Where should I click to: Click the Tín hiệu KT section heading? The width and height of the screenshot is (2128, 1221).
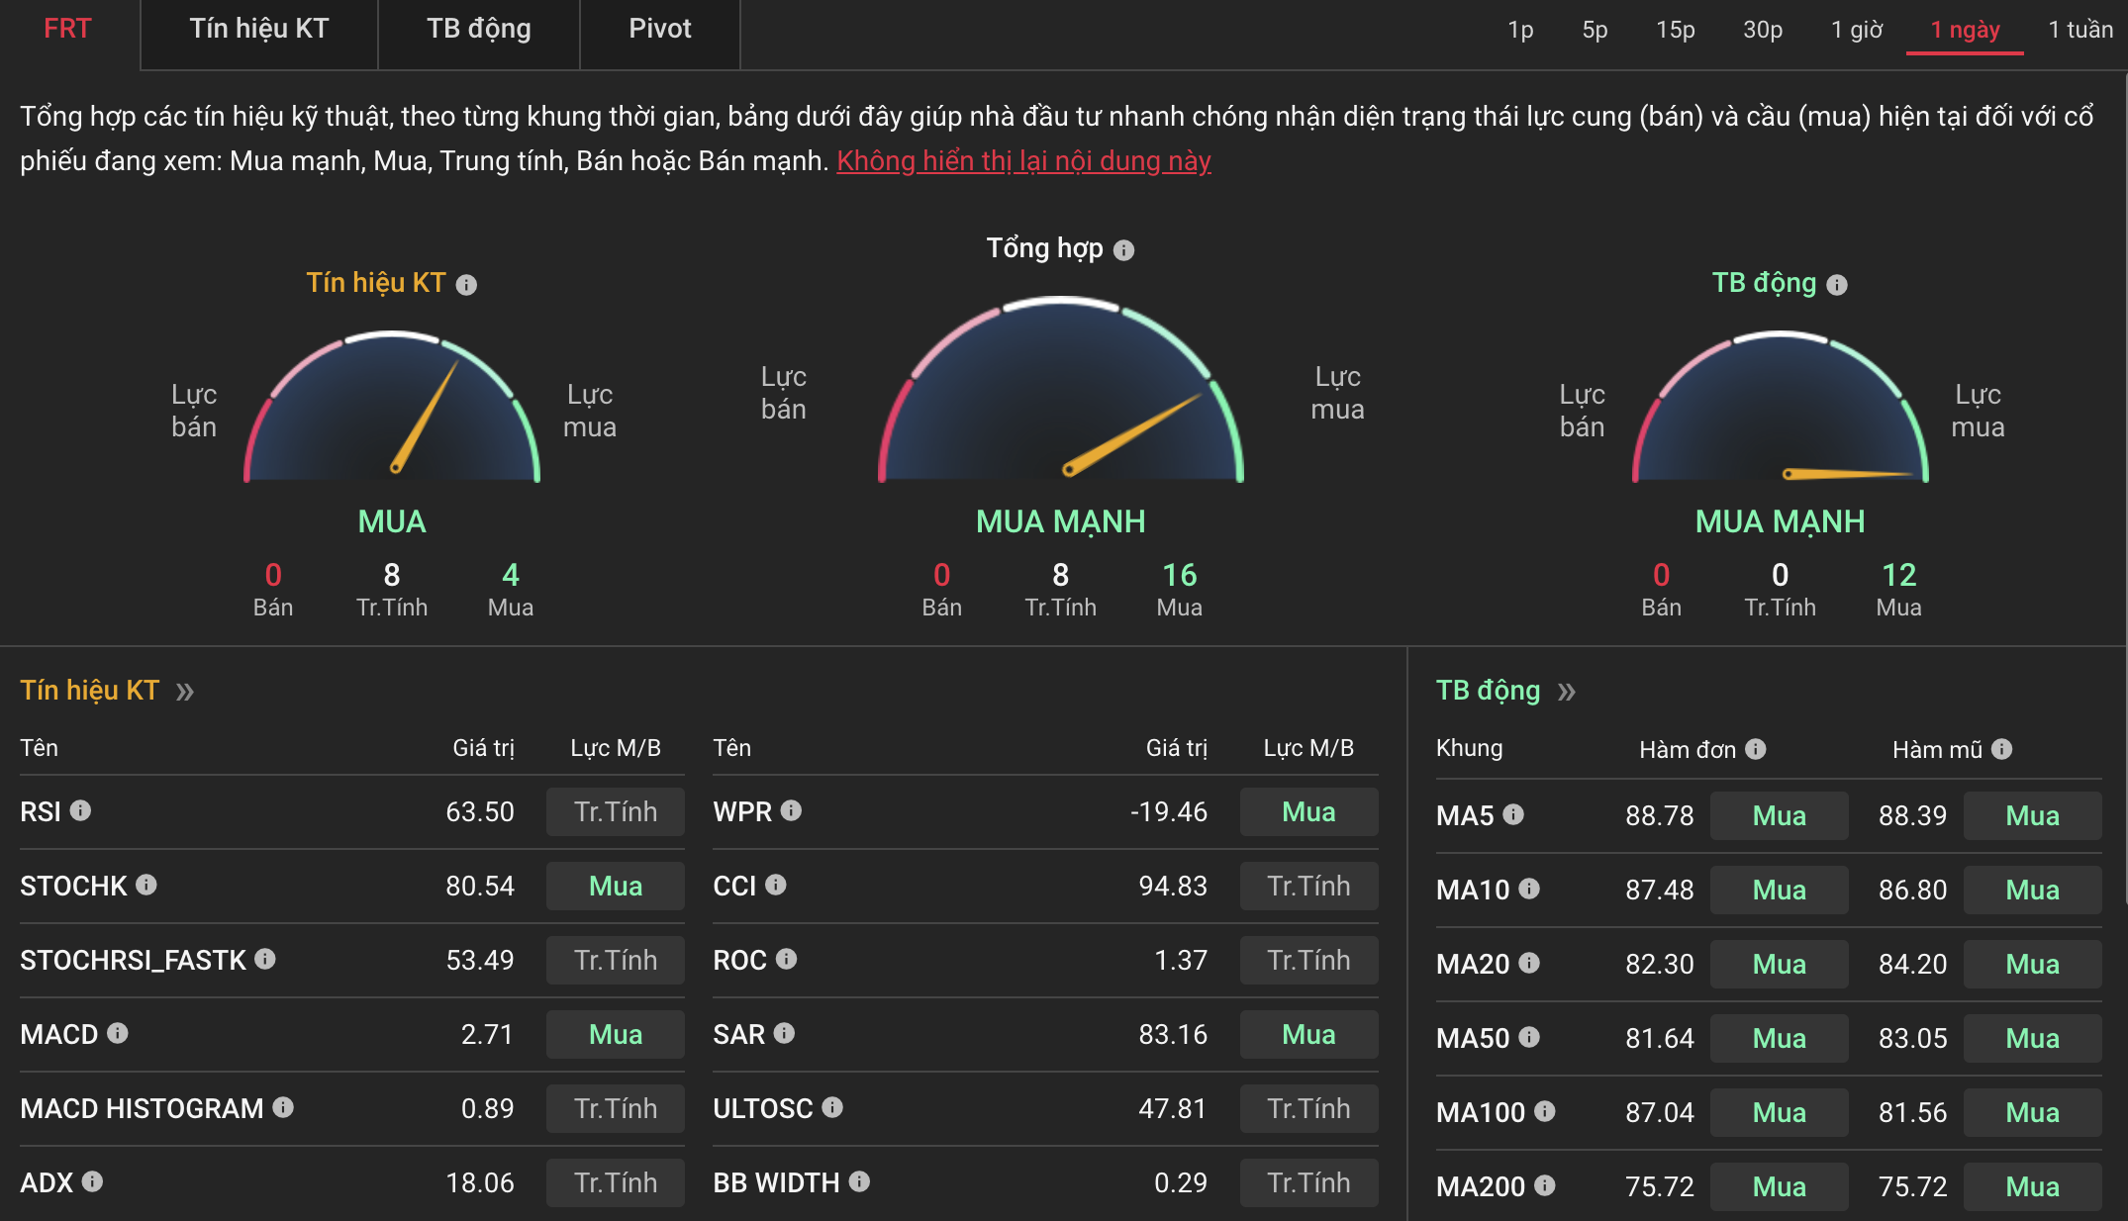point(89,691)
